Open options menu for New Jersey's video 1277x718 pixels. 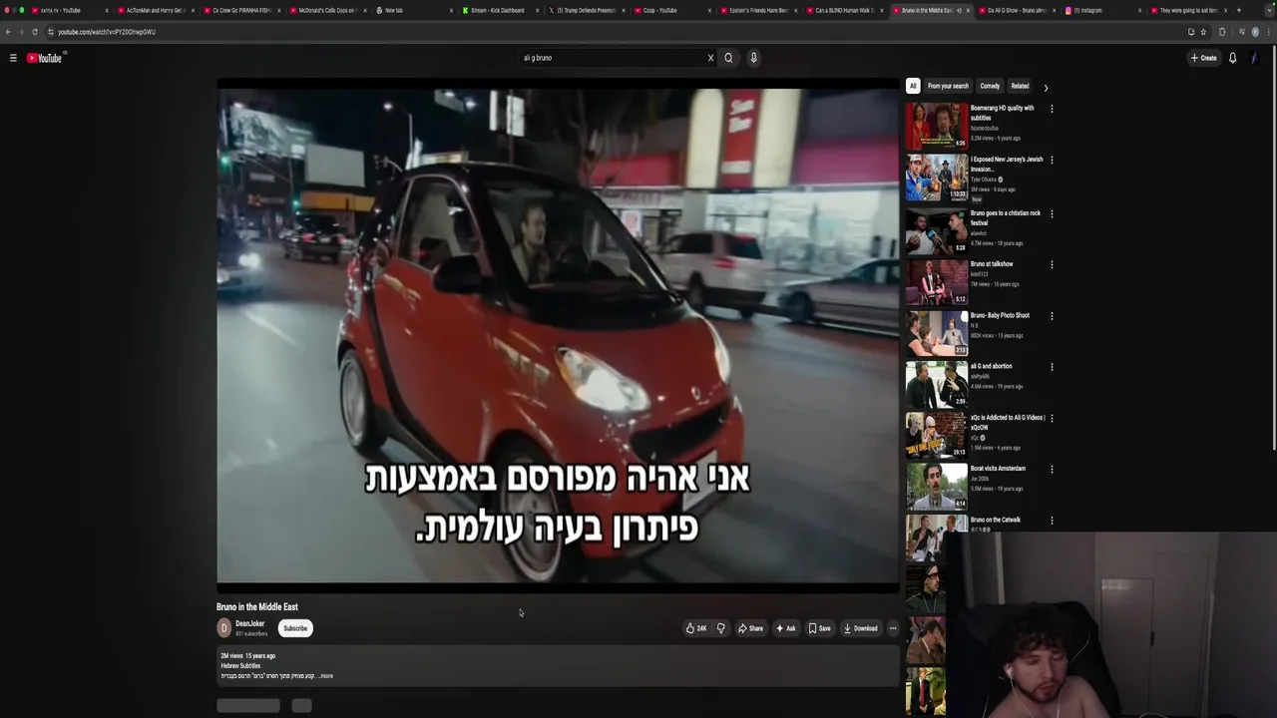(1052, 160)
